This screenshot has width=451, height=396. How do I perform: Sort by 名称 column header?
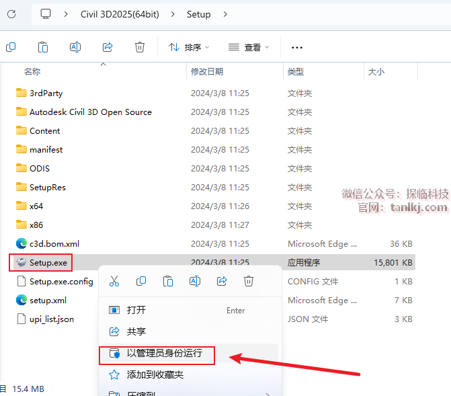[32, 71]
